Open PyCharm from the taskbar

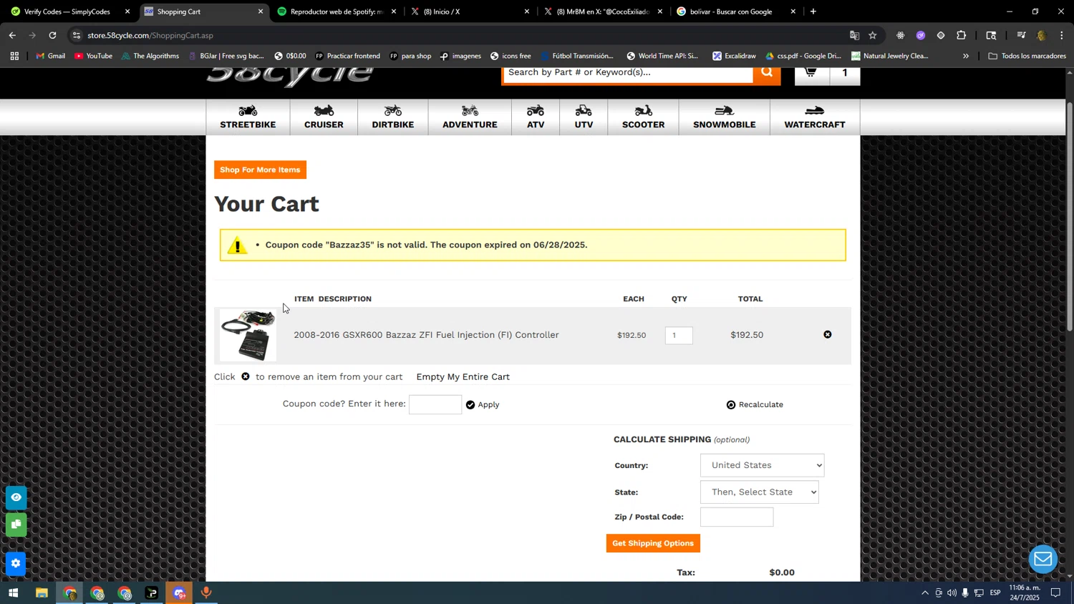coord(152,593)
